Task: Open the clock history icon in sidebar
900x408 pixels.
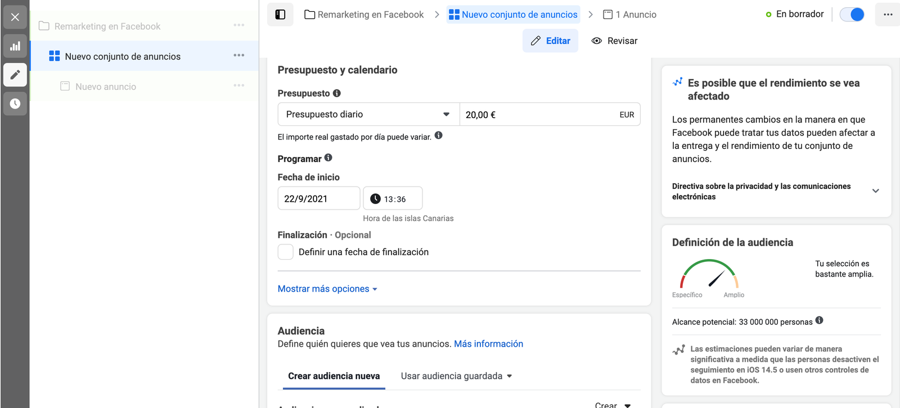Action: click(15, 103)
